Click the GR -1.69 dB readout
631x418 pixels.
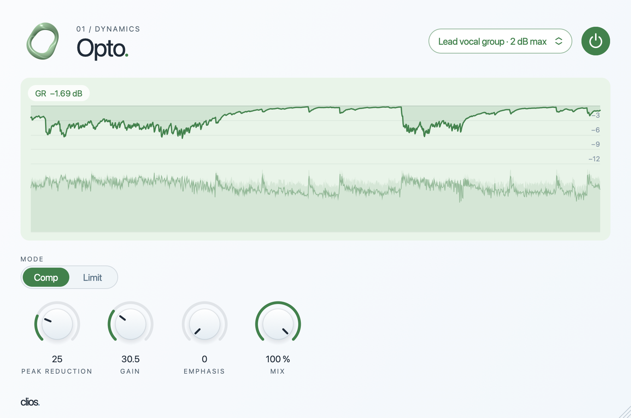coord(59,93)
